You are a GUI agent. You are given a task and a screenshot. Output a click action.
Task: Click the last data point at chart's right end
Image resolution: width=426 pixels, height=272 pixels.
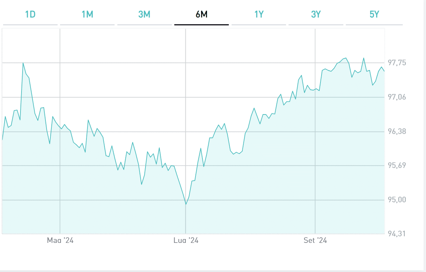(x=384, y=71)
